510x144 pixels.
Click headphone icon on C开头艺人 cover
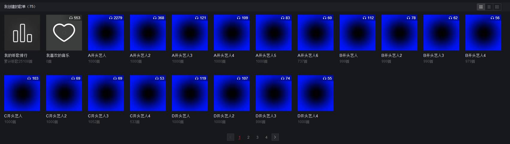tap(29, 78)
